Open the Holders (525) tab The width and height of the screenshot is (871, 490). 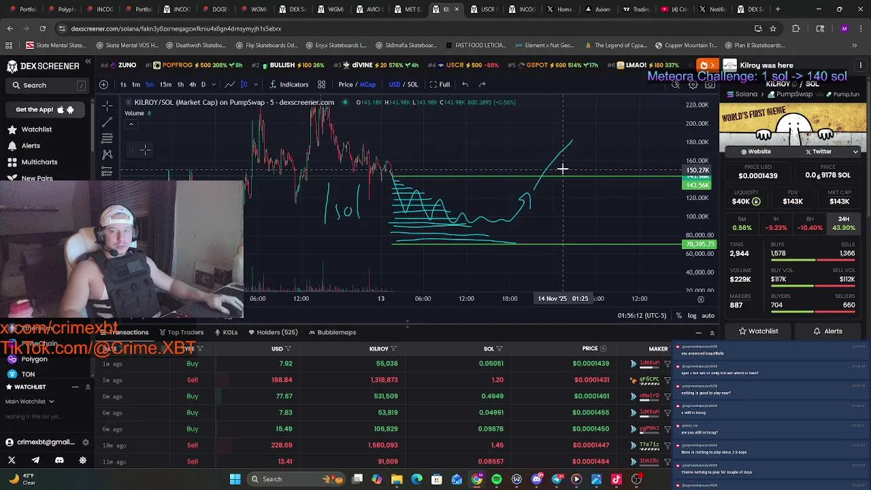click(273, 332)
